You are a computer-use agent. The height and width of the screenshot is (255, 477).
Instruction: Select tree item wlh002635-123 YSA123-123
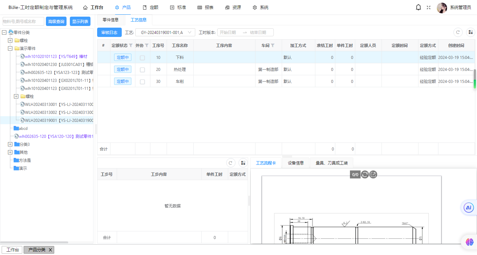click(59, 72)
